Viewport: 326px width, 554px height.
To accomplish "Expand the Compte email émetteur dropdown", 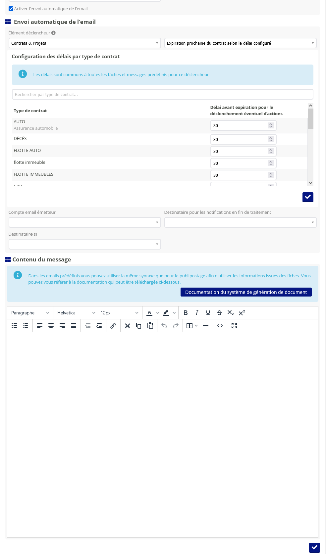I will point(84,222).
